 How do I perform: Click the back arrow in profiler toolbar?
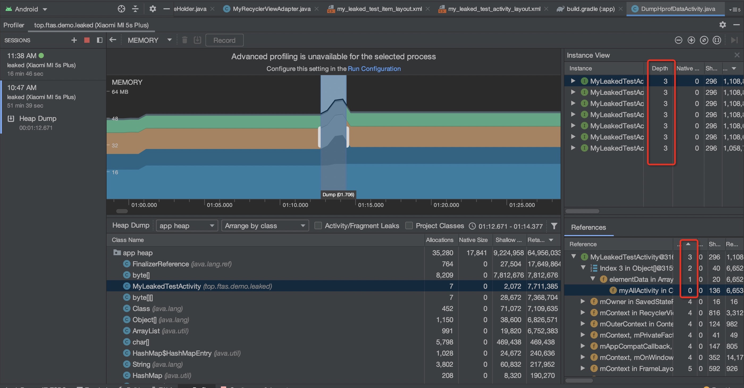tap(113, 40)
